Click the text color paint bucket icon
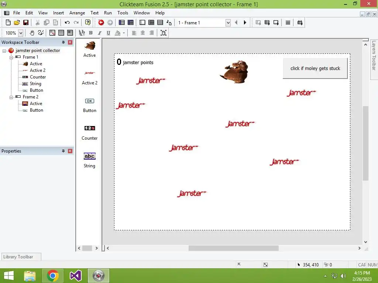Screen dimensions: 378x283 (x=118, y=33)
